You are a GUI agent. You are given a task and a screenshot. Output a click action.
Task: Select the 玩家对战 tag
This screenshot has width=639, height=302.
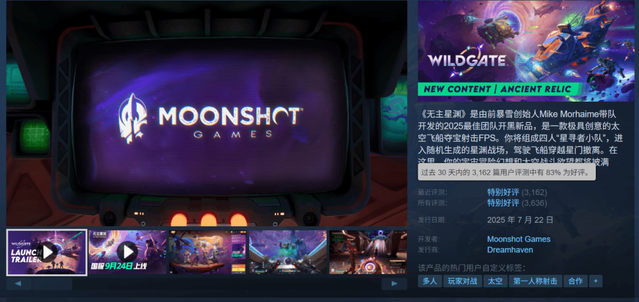pos(462,281)
